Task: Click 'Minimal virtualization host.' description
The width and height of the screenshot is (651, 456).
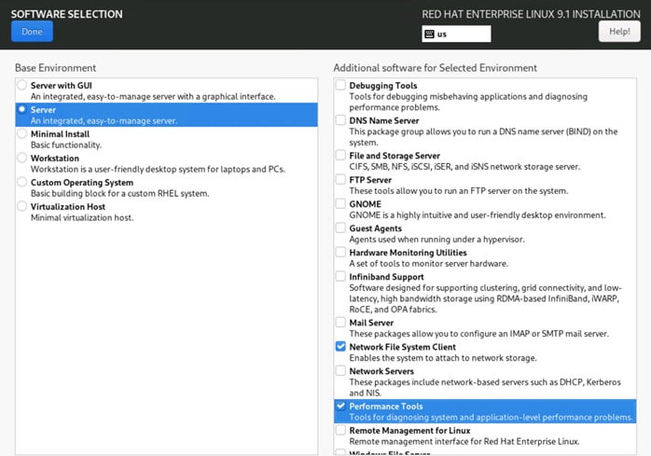Action: pos(82,217)
